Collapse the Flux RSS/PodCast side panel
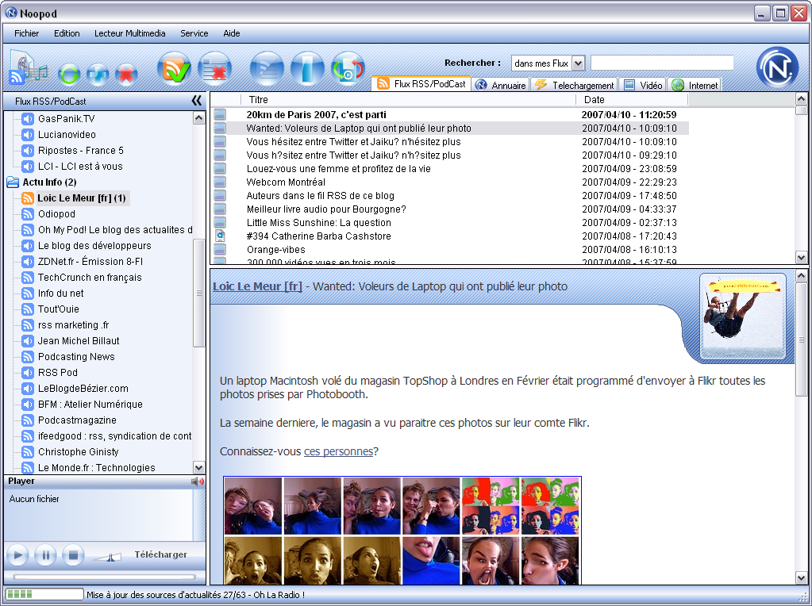The width and height of the screenshot is (812, 606). pos(197,101)
